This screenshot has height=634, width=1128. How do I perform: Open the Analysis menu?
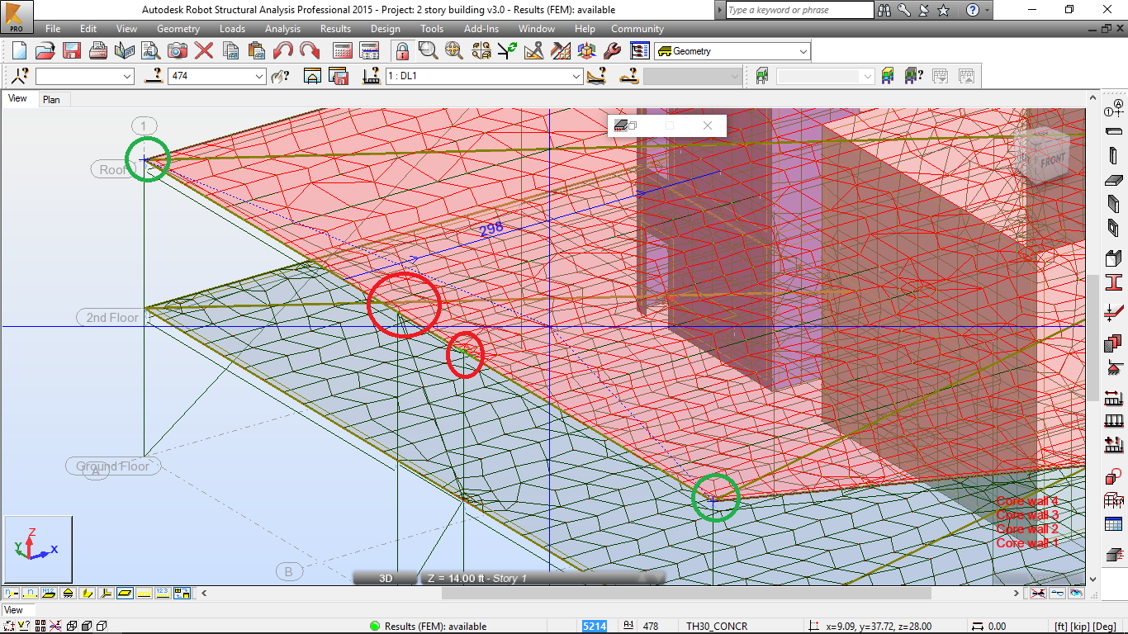point(282,28)
